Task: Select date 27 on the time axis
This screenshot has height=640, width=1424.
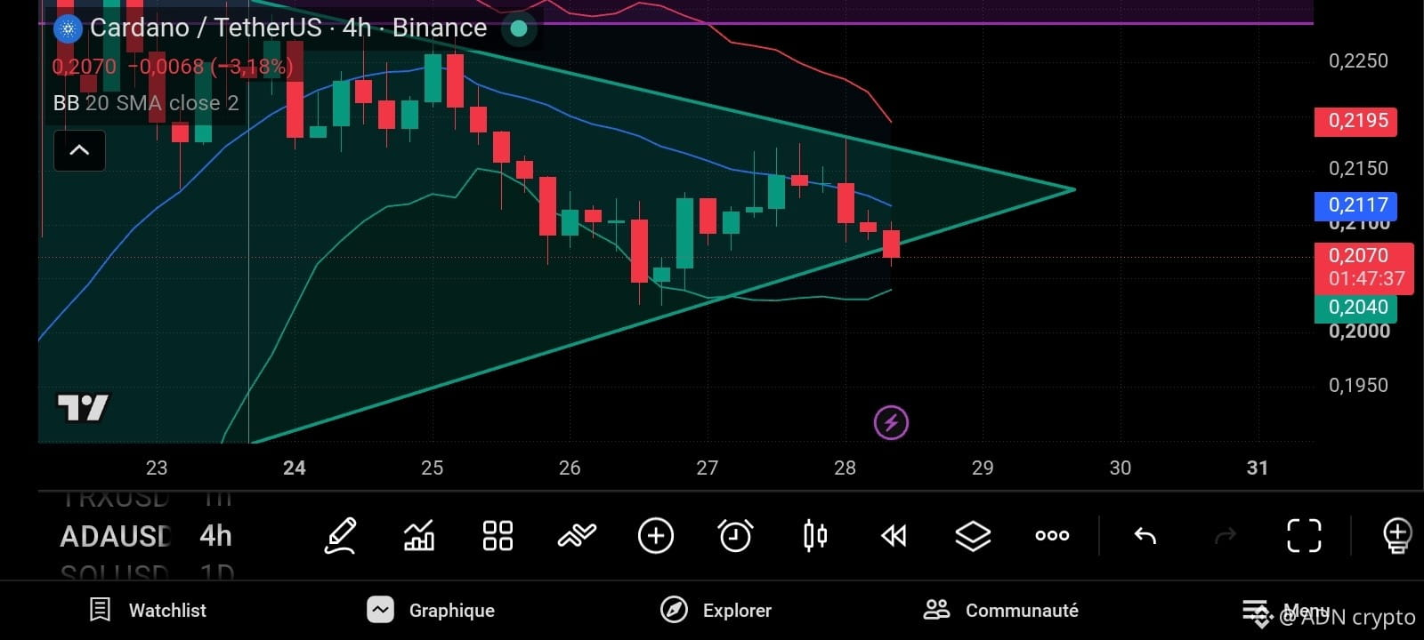Action: (708, 468)
